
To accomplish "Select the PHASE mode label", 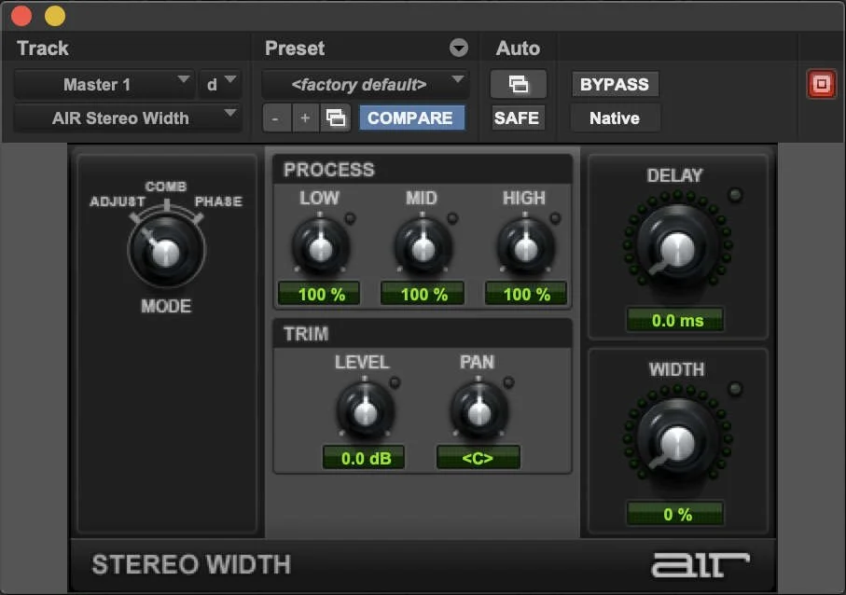I will 218,201.
